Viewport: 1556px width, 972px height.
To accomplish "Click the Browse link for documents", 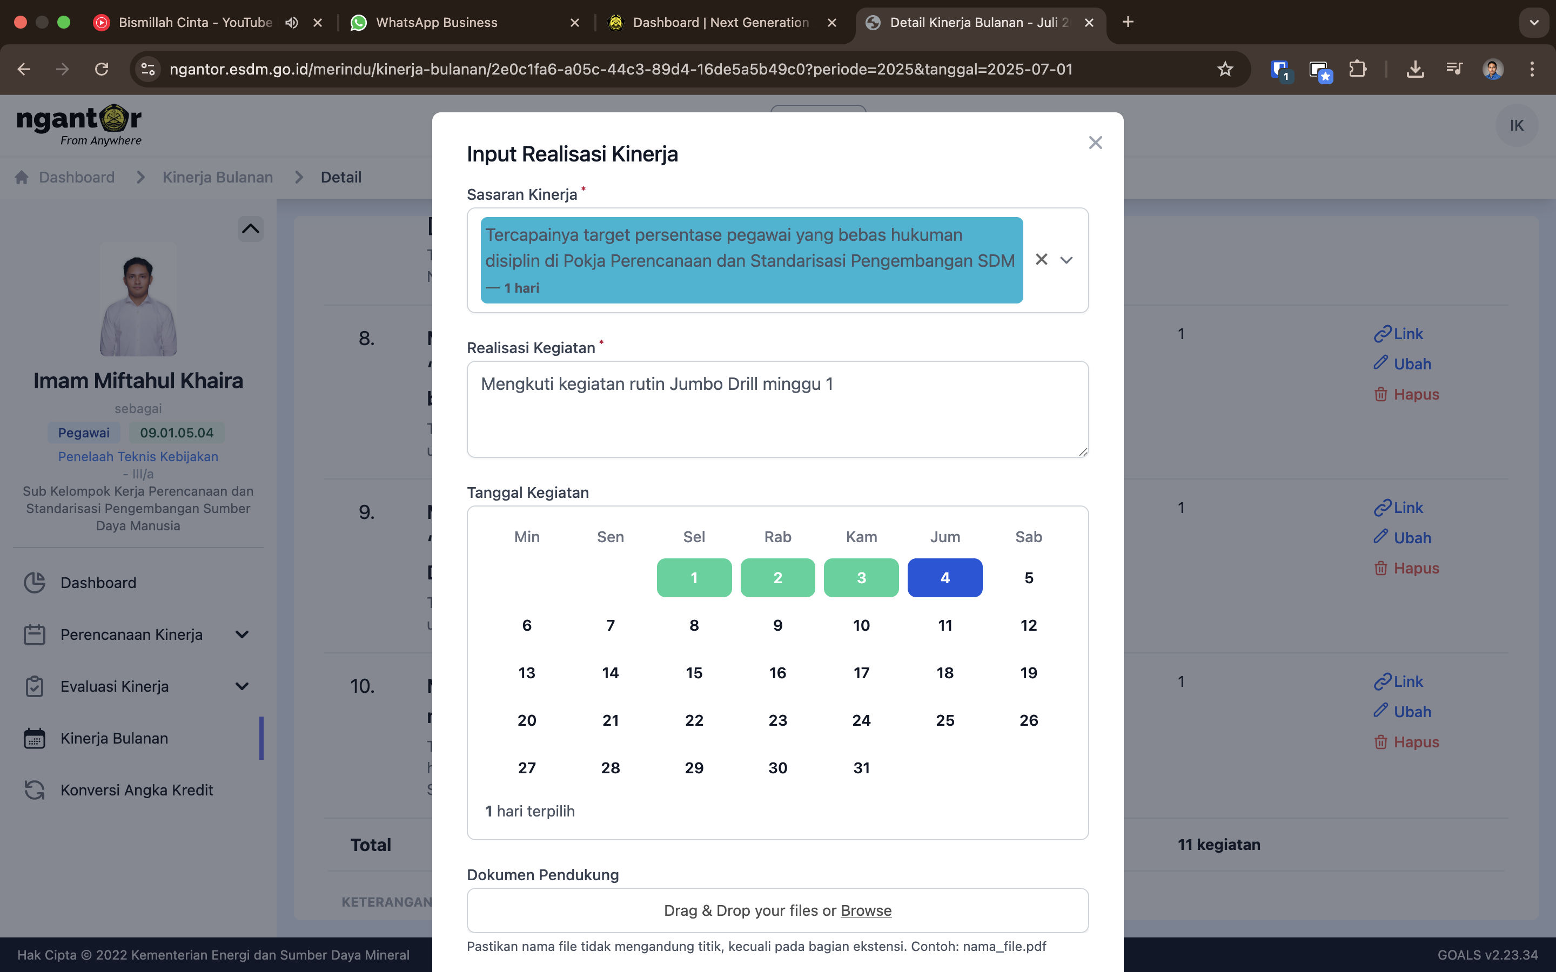I will [866, 910].
